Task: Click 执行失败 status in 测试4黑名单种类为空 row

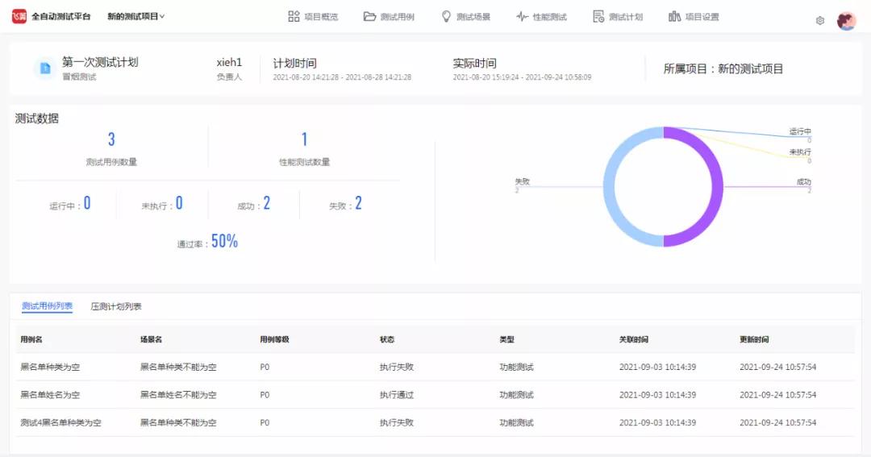Action: 397,422
